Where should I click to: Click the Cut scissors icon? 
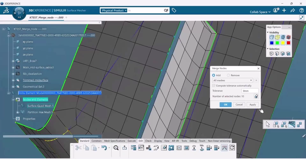click(78, 148)
